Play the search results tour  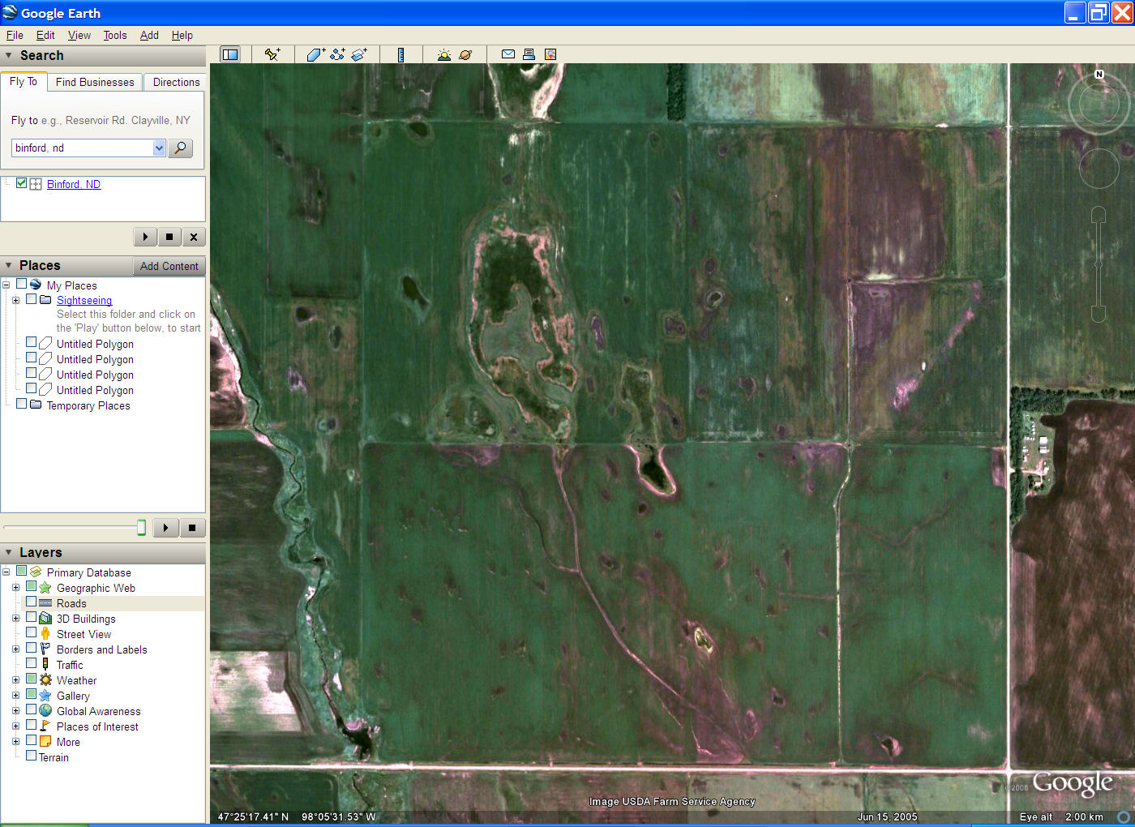(144, 237)
